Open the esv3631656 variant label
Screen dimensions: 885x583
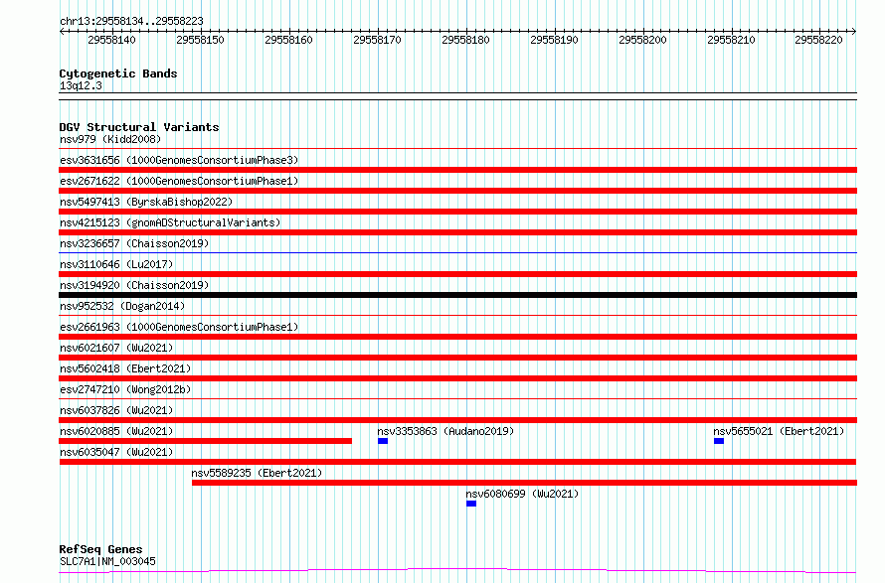point(179,160)
